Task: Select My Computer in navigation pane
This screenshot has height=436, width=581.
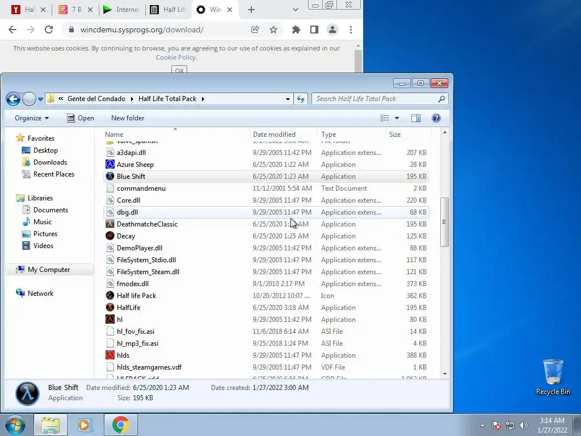Action: (49, 270)
